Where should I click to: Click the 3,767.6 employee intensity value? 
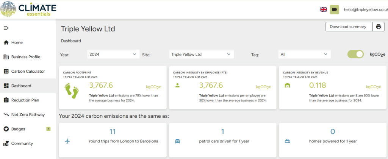point(211,85)
